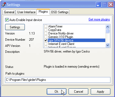The height and width of the screenshot is (97, 115).
Task: Click the plugin list scroll up arrow
Action: 107,27
